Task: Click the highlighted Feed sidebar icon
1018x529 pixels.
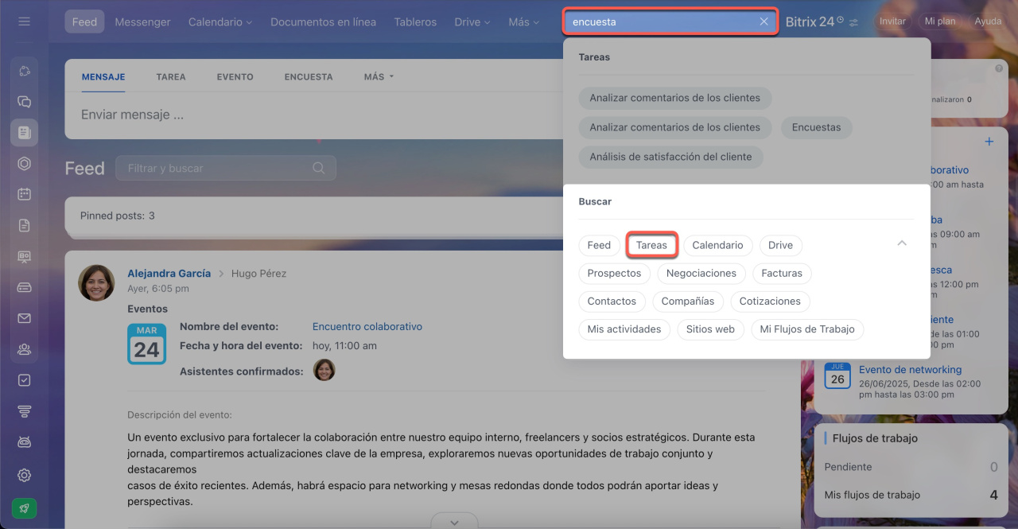Action: 24,132
